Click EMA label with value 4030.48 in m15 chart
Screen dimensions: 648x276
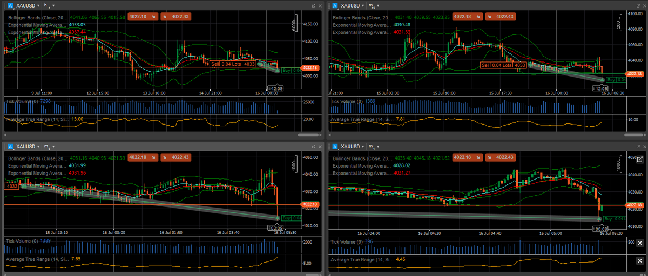(x=372, y=25)
